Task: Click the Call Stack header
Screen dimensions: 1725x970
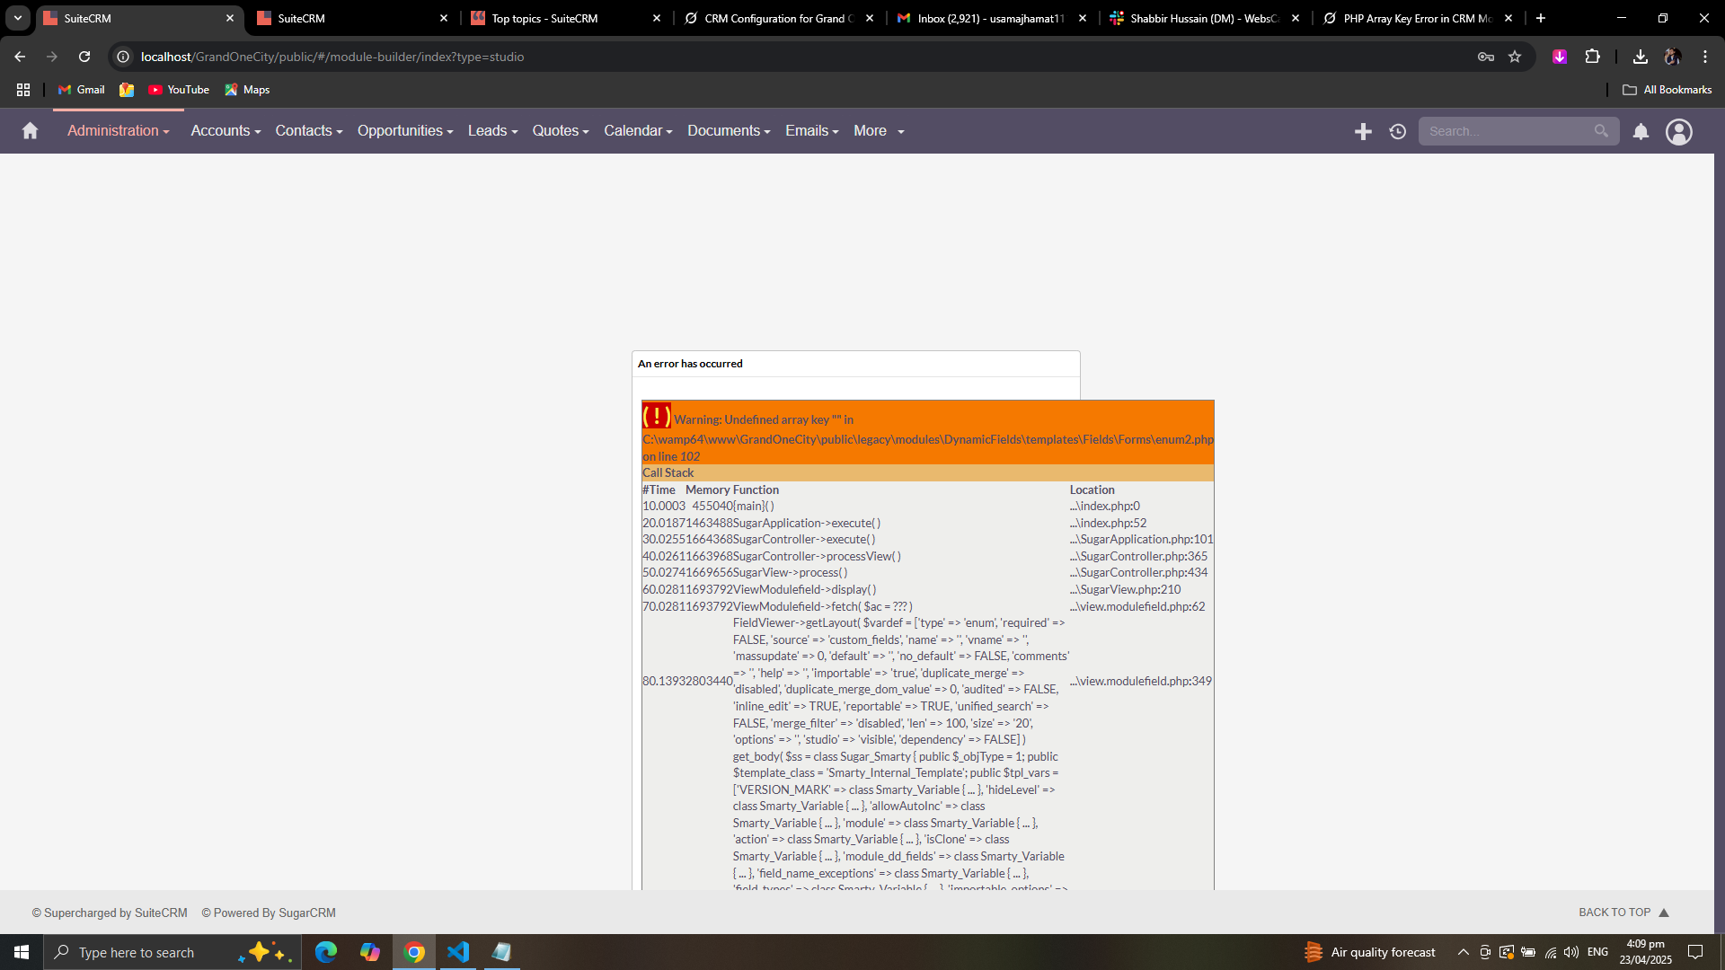Action: 668,473
